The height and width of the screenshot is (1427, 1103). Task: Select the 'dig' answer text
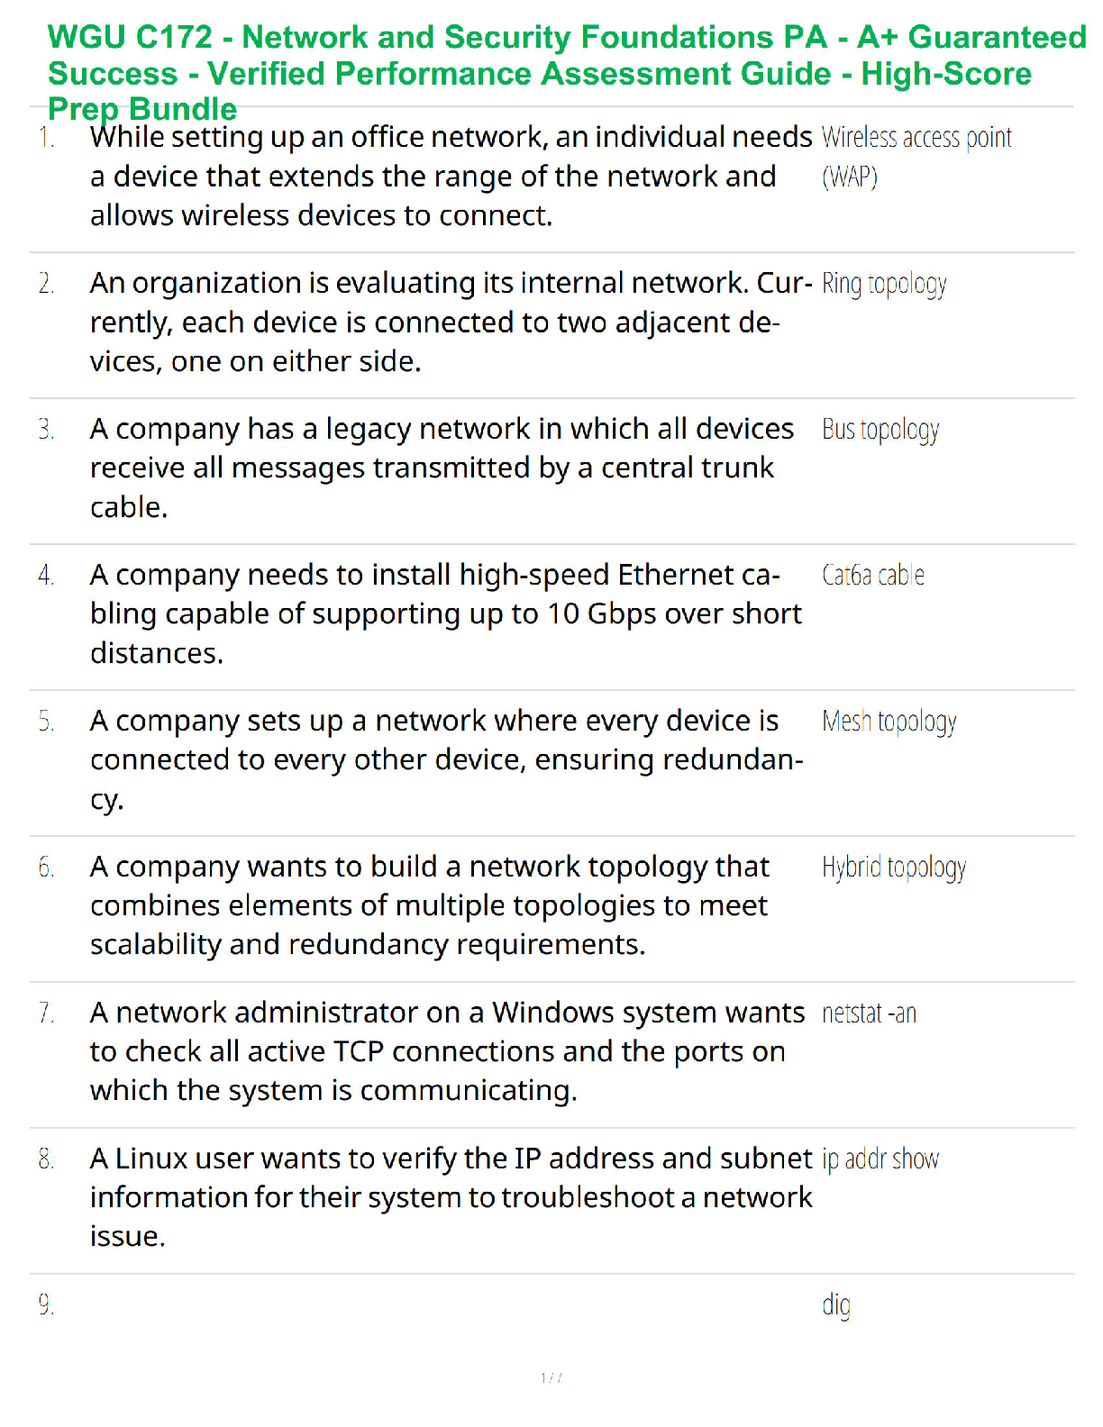[x=835, y=1305]
